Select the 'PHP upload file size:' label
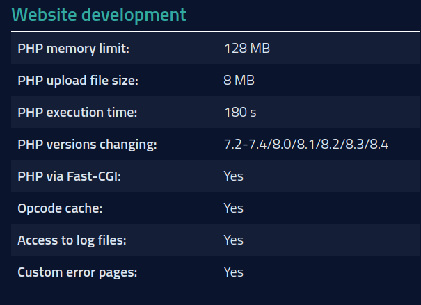421x305 pixels. pos(78,81)
